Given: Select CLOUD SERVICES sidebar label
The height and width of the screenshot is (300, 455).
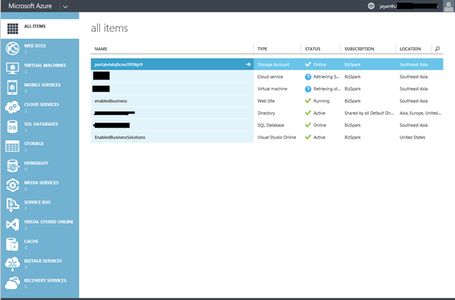Looking at the screenshot, I should 42,104.
